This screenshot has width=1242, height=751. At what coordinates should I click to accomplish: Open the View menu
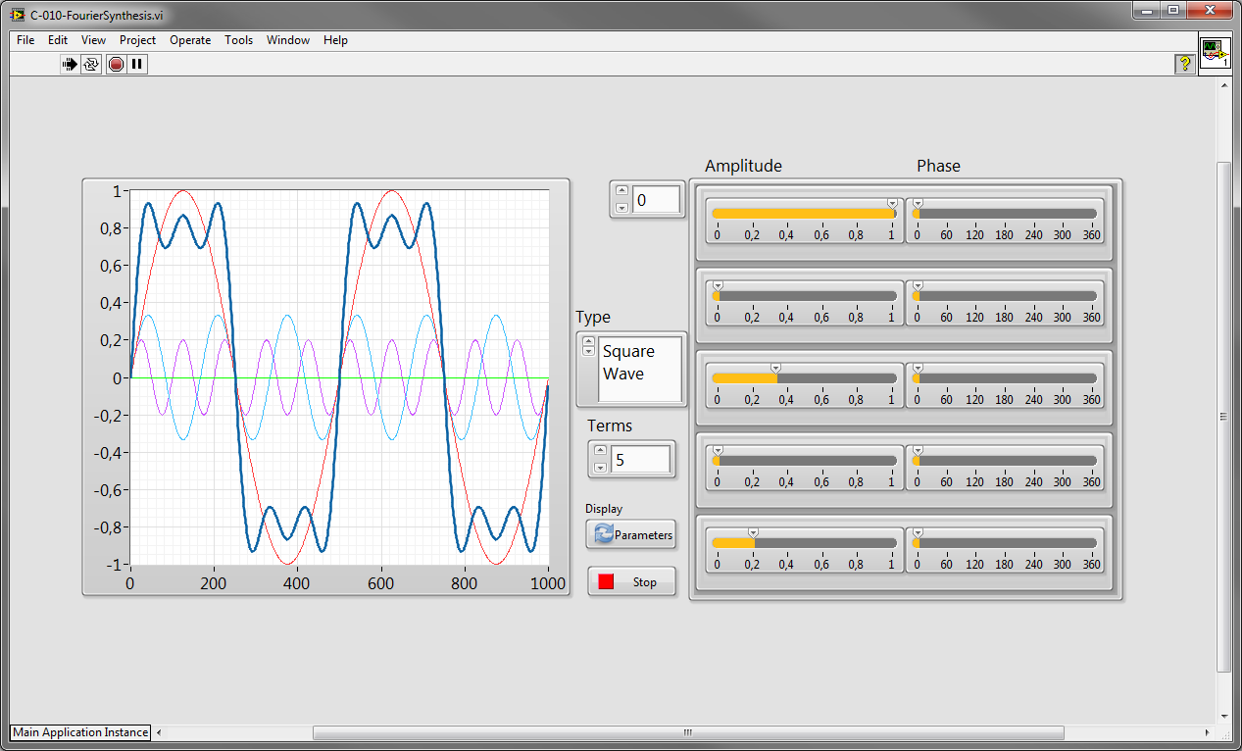[x=93, y=40]
